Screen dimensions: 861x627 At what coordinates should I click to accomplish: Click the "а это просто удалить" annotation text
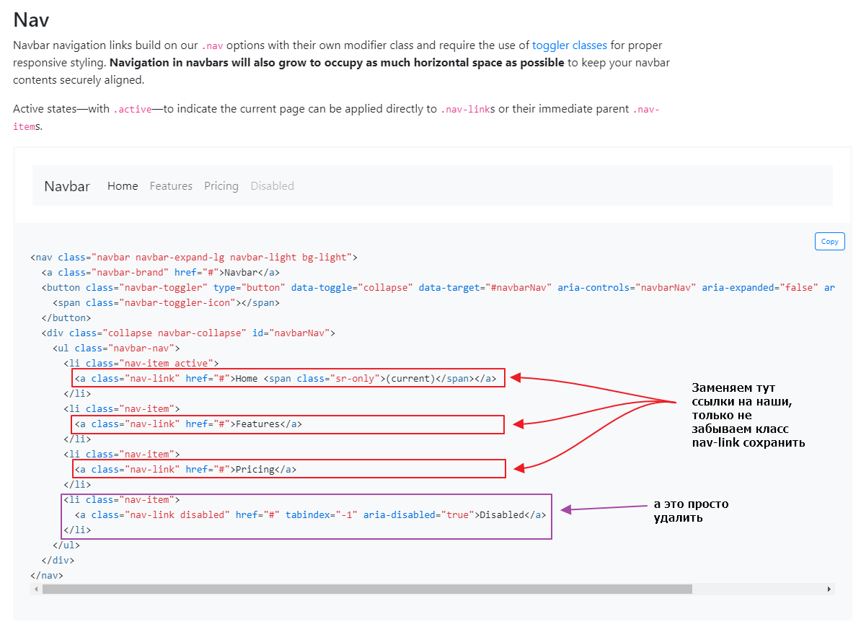[691, 511]
